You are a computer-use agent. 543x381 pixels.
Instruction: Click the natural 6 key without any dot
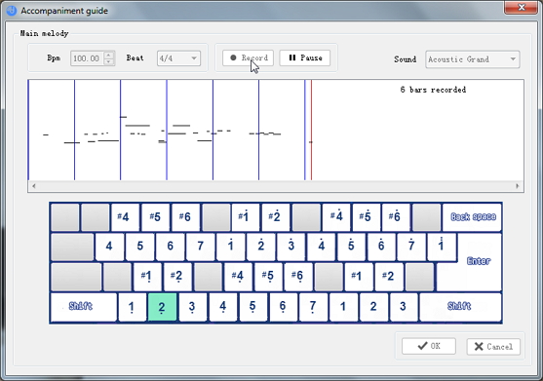click(x=170, y=248)
